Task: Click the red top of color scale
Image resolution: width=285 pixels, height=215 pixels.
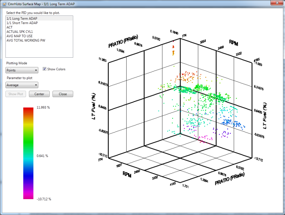Action: (28, 109)
